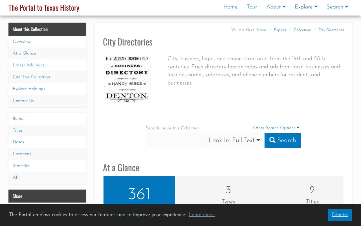Screen dimensions: 361x226
Task: Open the About menu in navbar
Action: tap(276, 7)
